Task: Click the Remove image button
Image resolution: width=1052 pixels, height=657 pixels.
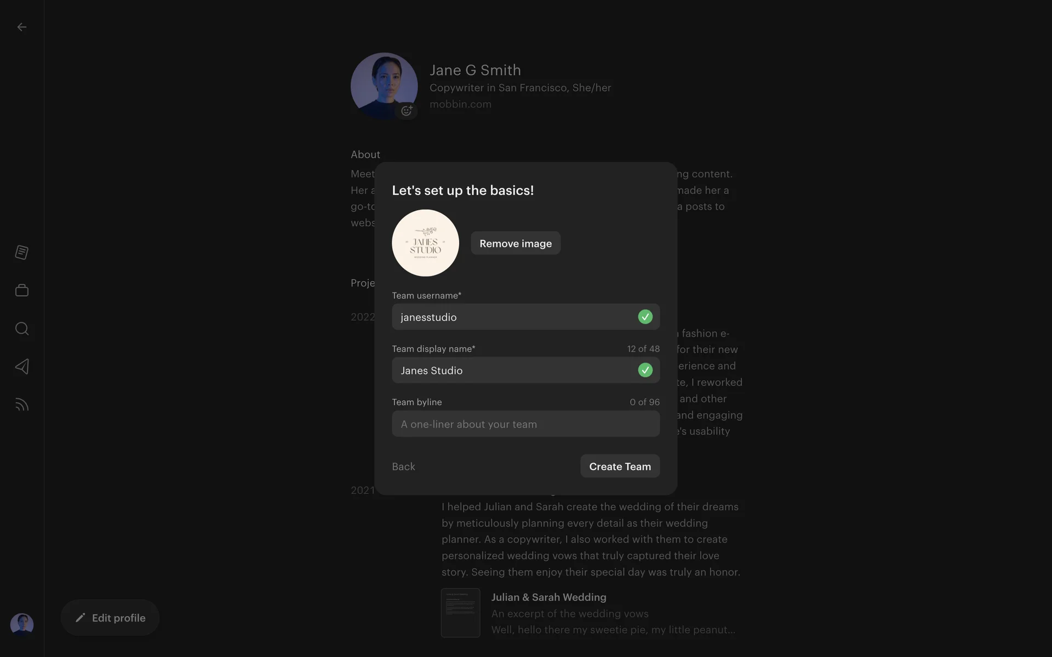Action: (516, 243)
